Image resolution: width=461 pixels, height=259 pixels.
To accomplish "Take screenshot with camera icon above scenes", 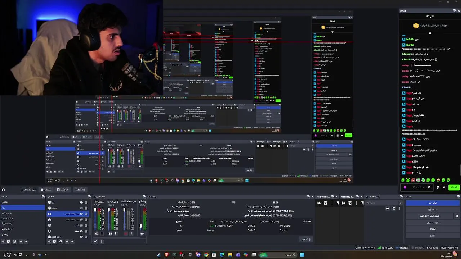I will pyautogui.click(x=3, y=190).
